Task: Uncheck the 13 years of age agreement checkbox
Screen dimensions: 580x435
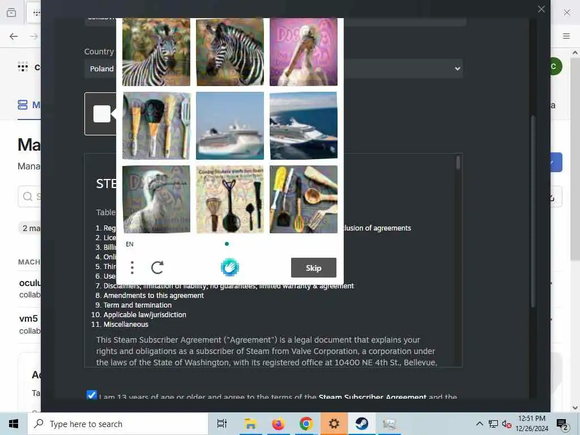Action: 91,395
